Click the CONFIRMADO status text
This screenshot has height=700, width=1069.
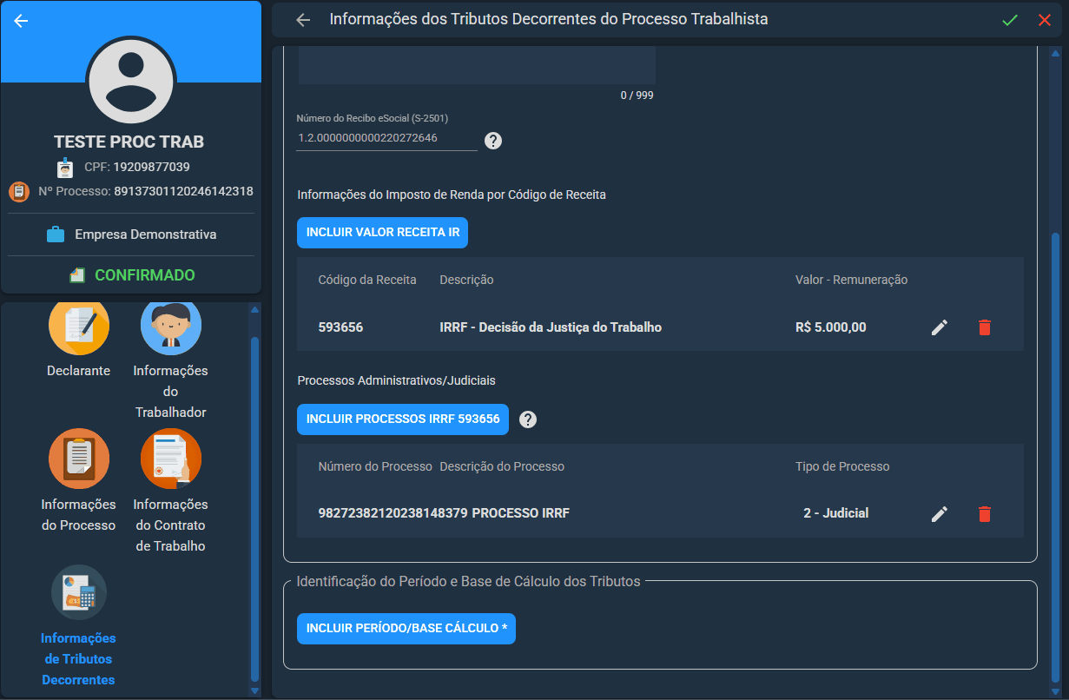[145, 275]
